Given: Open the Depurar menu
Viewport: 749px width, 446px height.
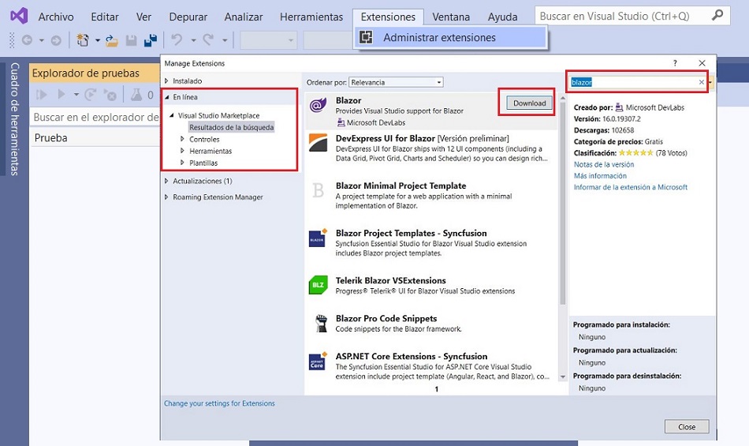Looking at the screenshot, I should [188, 17].
